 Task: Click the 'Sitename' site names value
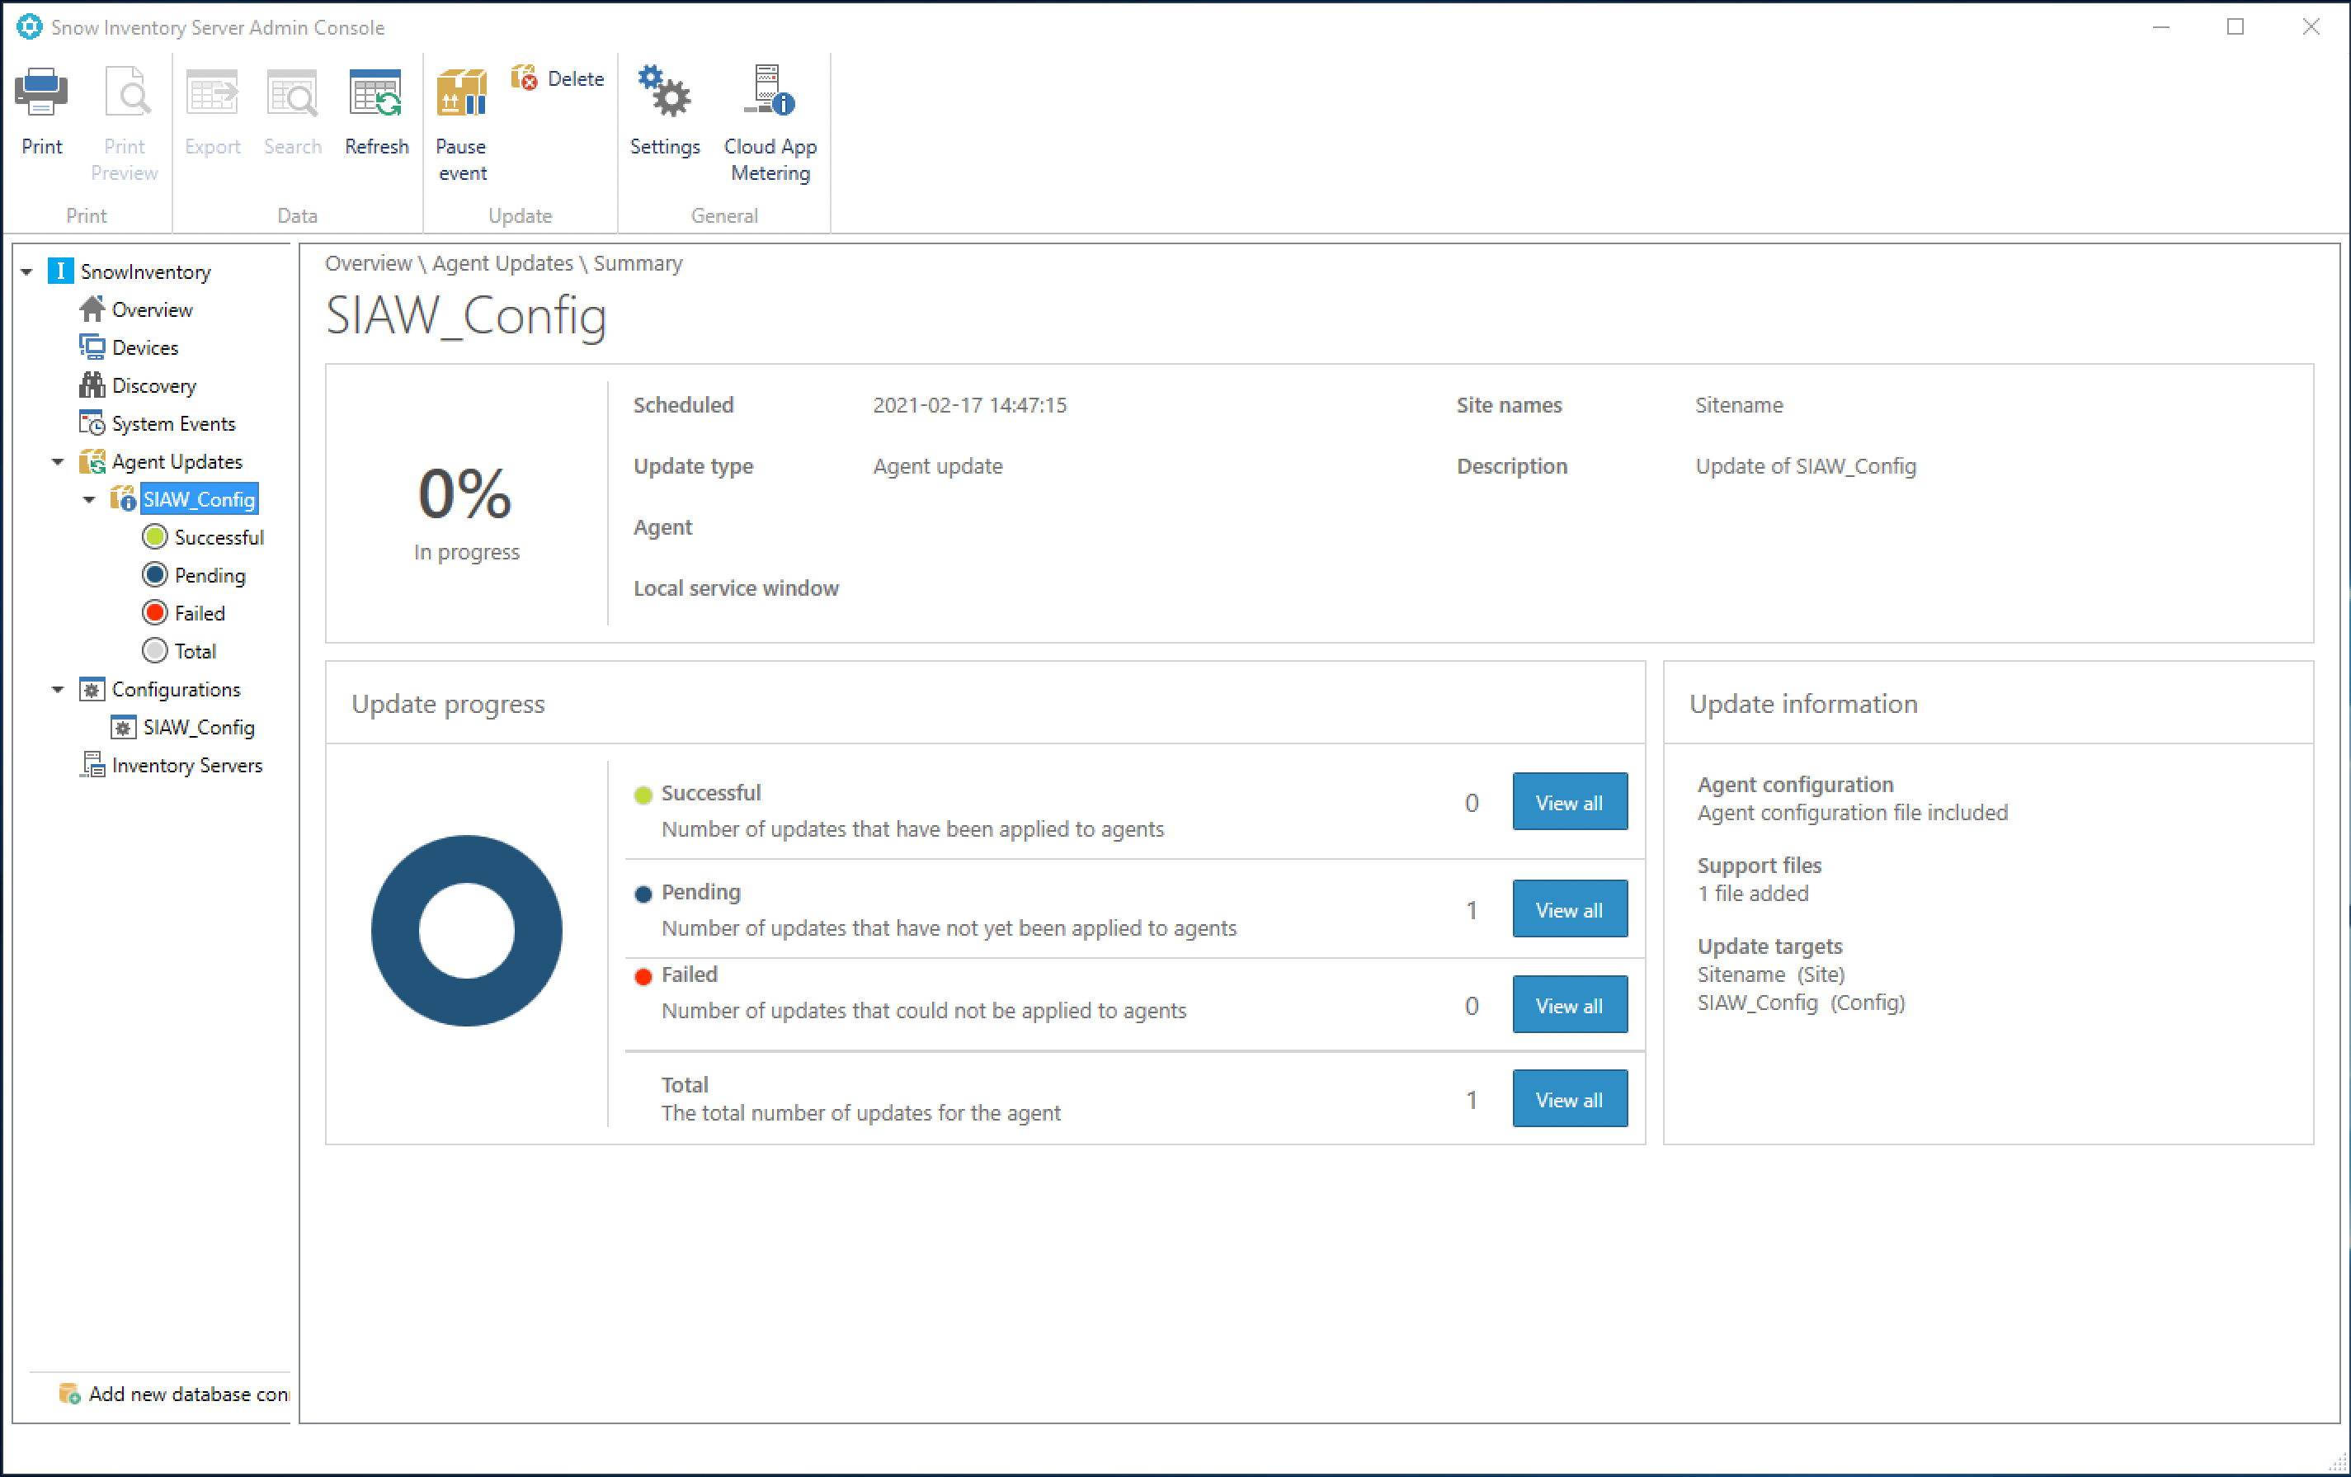1739,405
